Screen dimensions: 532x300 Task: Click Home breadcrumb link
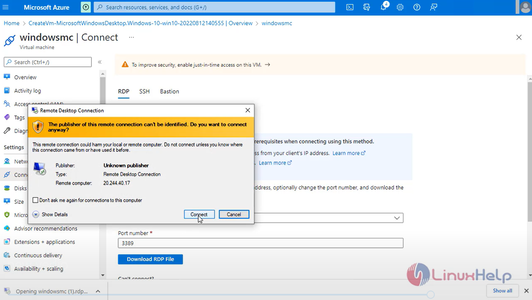tap(11, 23)
